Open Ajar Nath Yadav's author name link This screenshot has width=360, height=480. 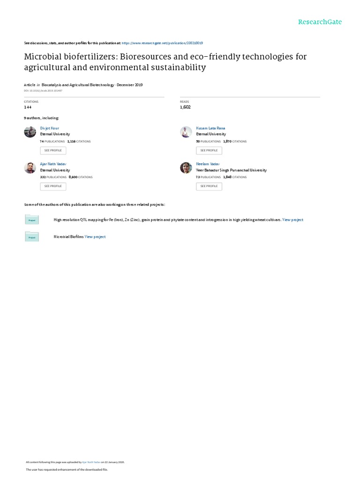(53, 164)
